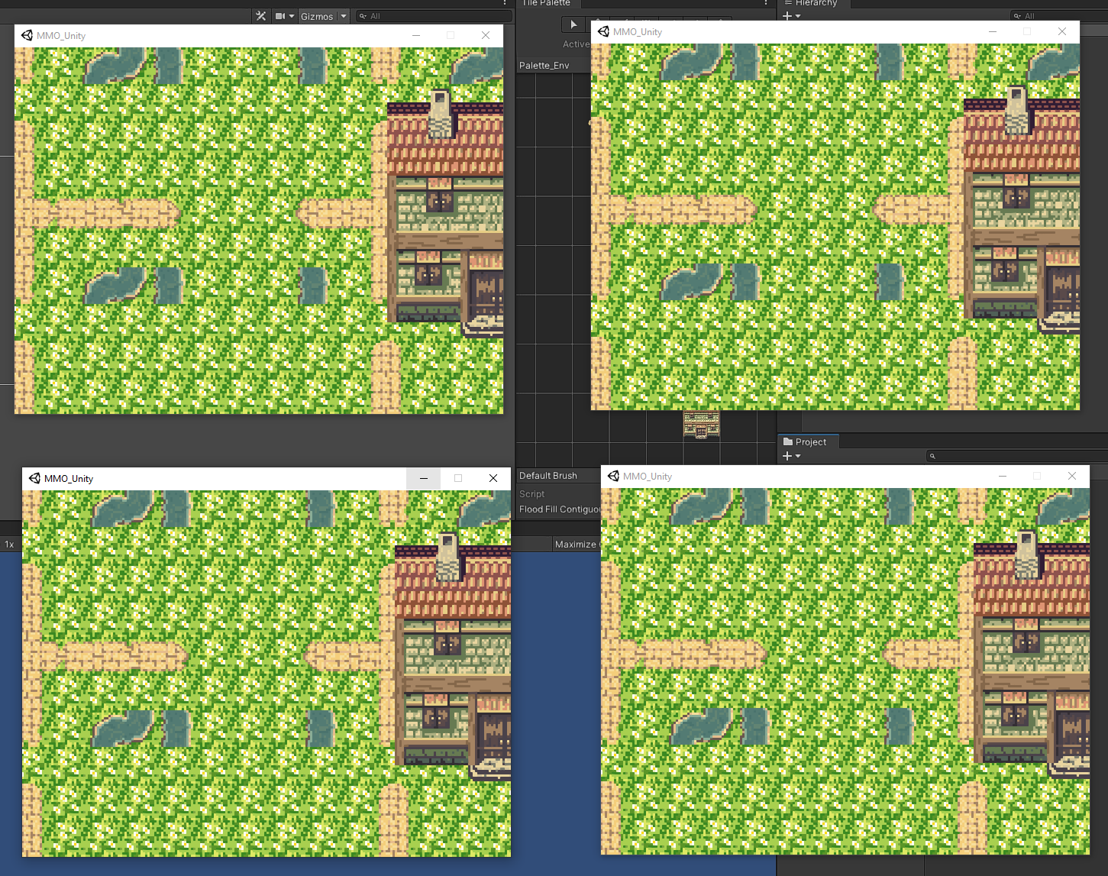Close the bottom-right MMO_Unity window

pyautogui.click(x=1072, y=476)
